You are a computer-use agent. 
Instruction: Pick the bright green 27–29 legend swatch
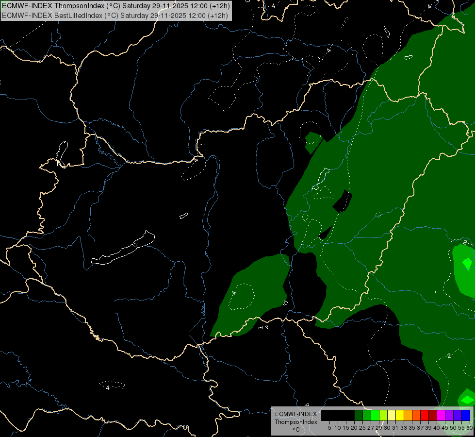[375, 415]
